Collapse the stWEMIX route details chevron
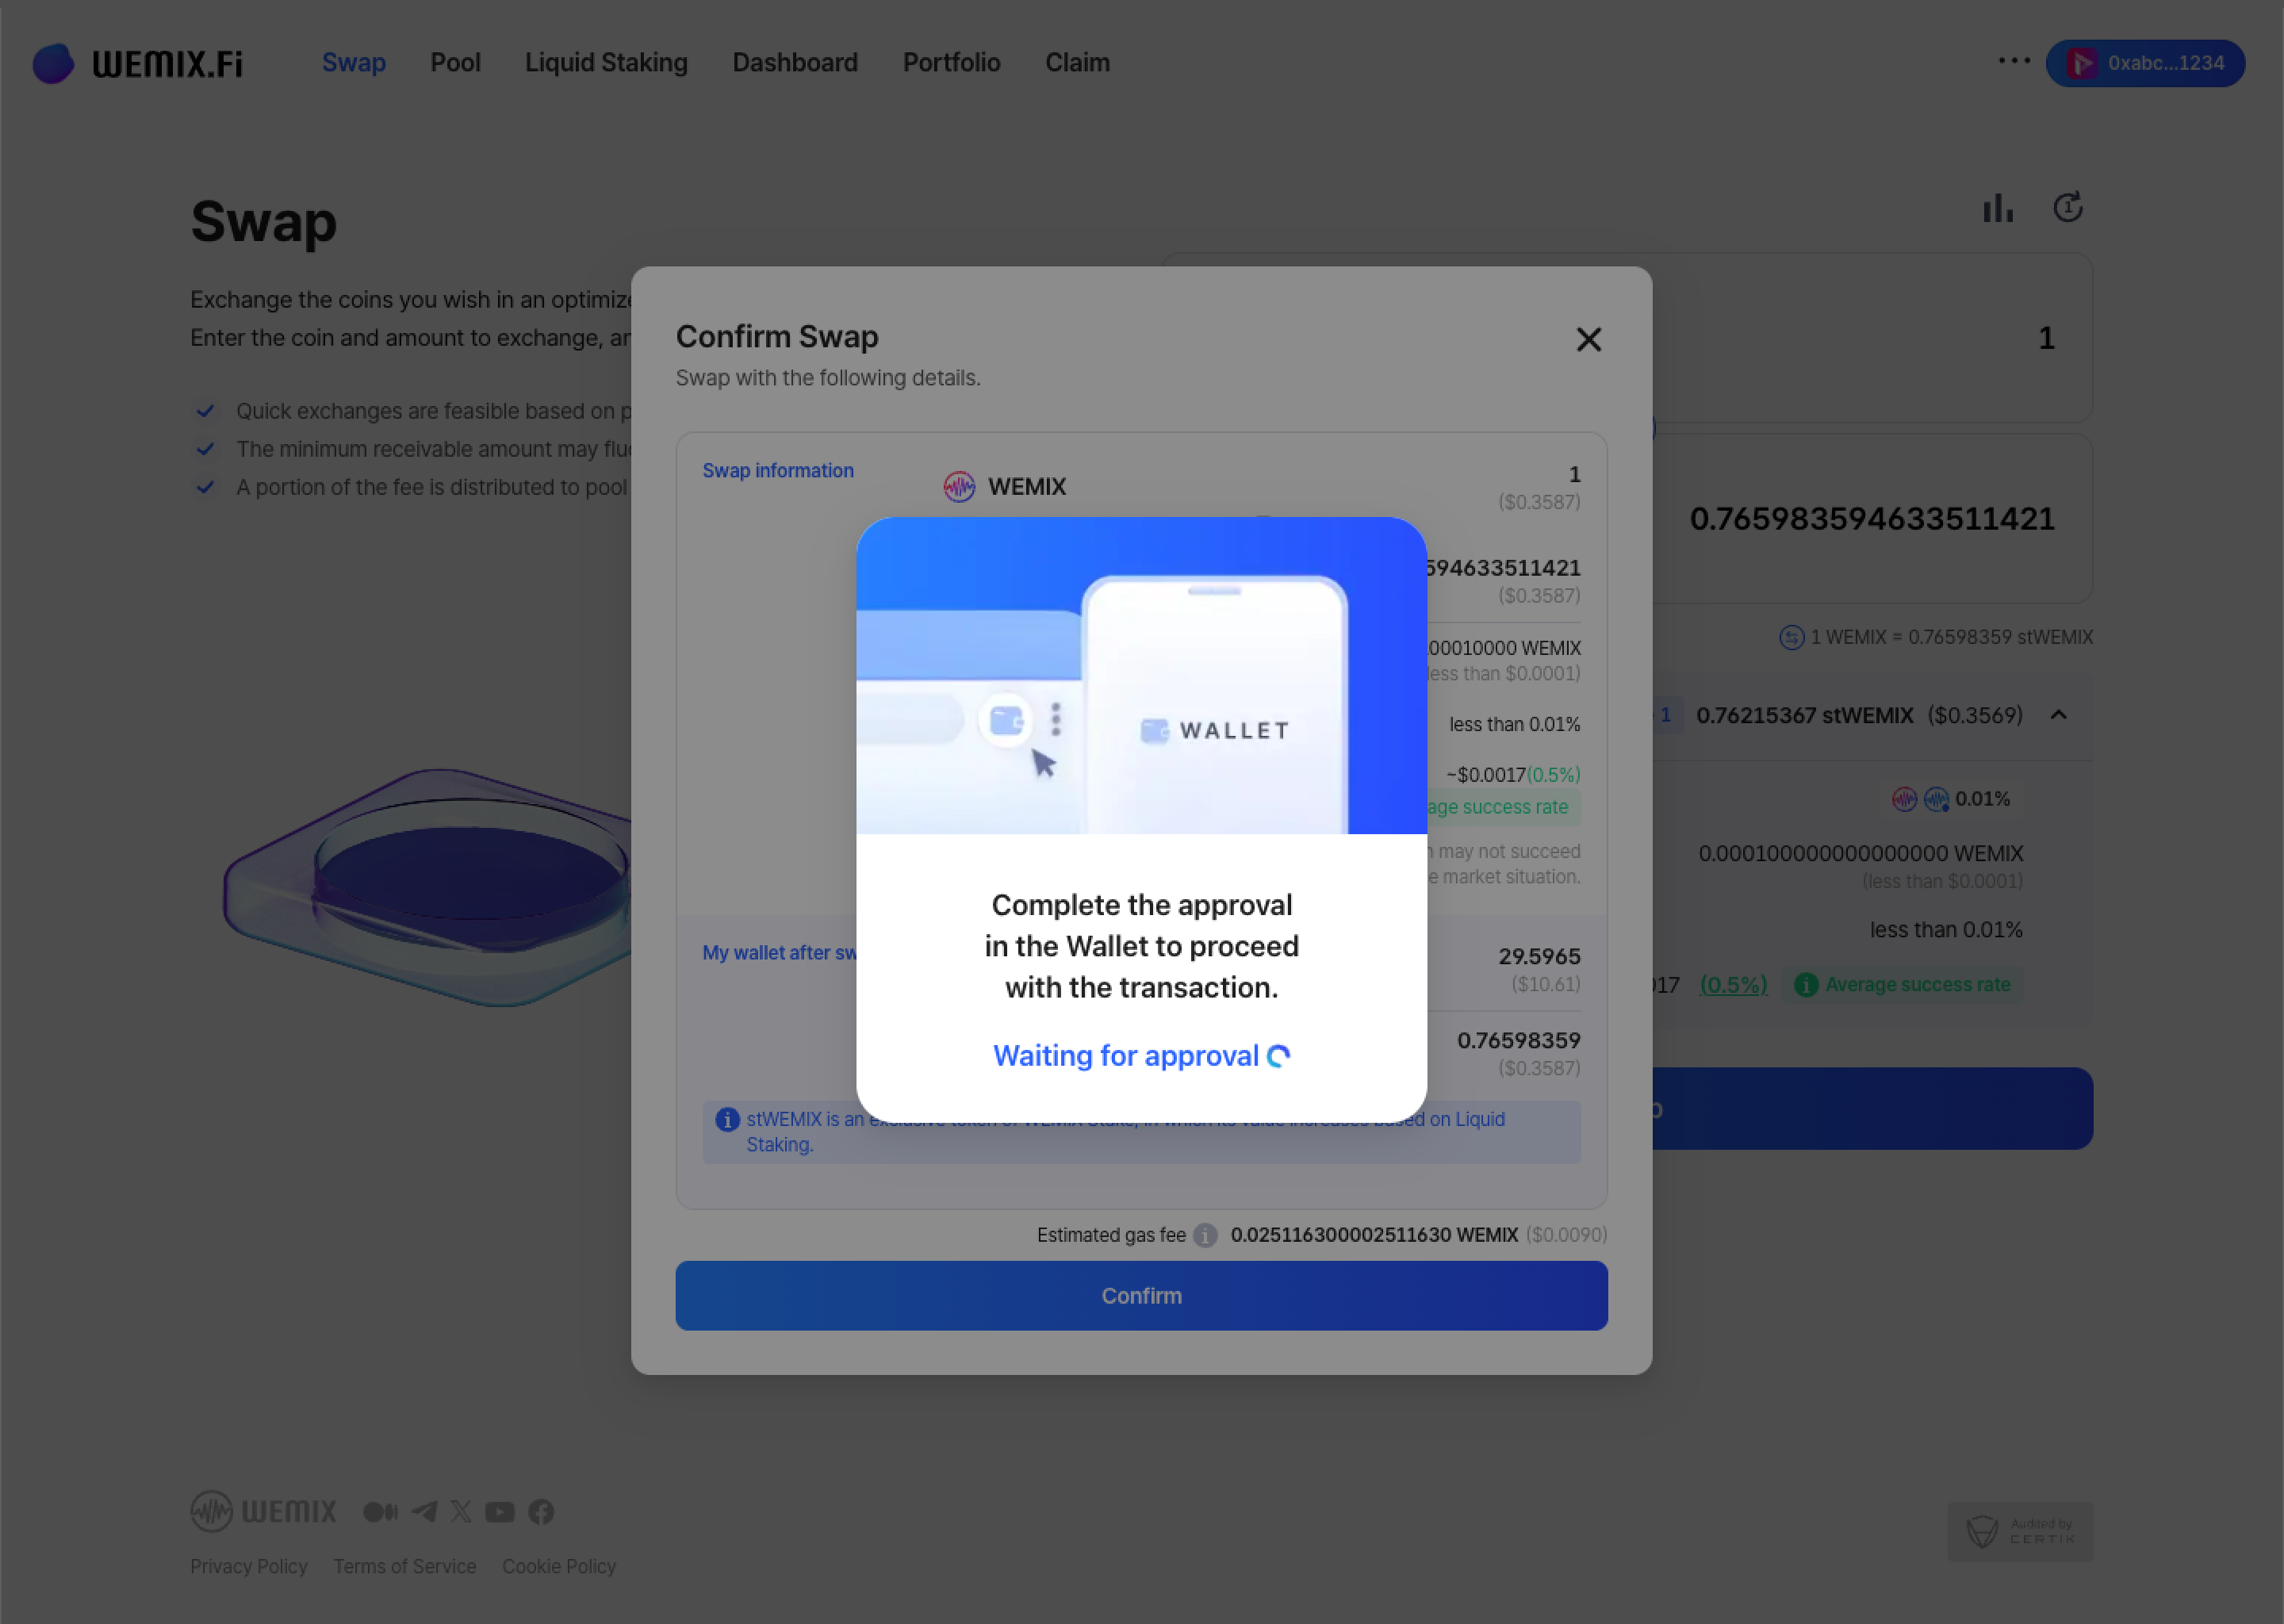Screen dimensions: 2284x1624 tap(2058, 715)
